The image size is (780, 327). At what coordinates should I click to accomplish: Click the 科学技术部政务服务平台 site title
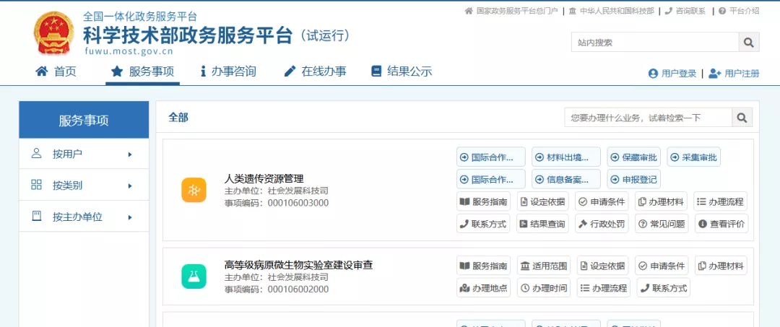(188, 35)
